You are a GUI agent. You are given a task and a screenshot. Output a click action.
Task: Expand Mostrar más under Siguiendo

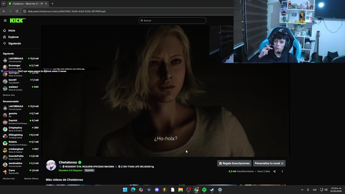point(9,95)
